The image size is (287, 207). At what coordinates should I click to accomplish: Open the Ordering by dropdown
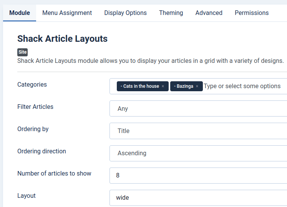pyautogui.click(x=198, y=131)
